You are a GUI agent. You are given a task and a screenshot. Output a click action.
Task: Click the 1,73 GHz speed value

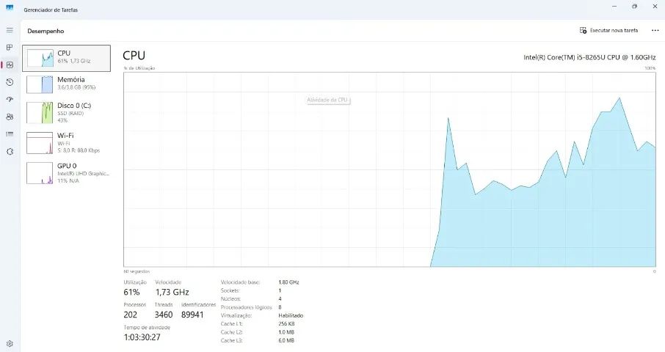[172, 292]
